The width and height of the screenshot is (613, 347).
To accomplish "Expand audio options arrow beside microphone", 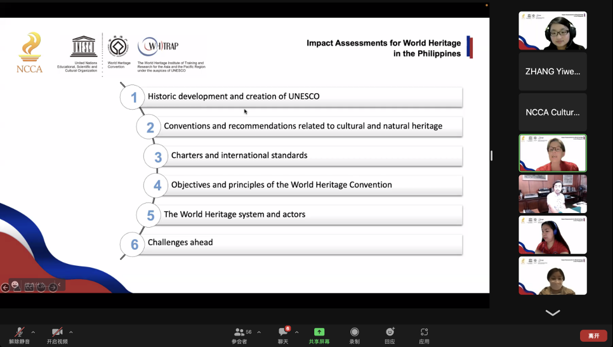I will (33, 332).
